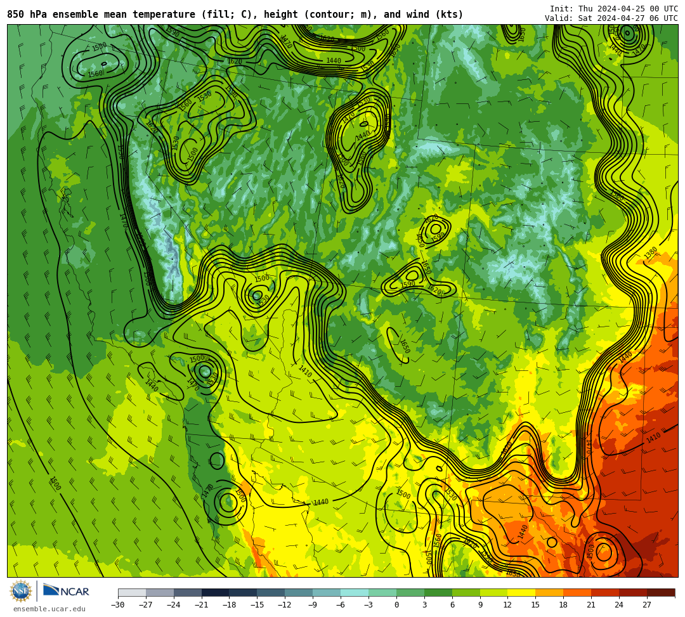Screen dimensions: 685x617
Task: Click the Init: Thu 2024-04-25 00 UTC text
Action: 614,9
